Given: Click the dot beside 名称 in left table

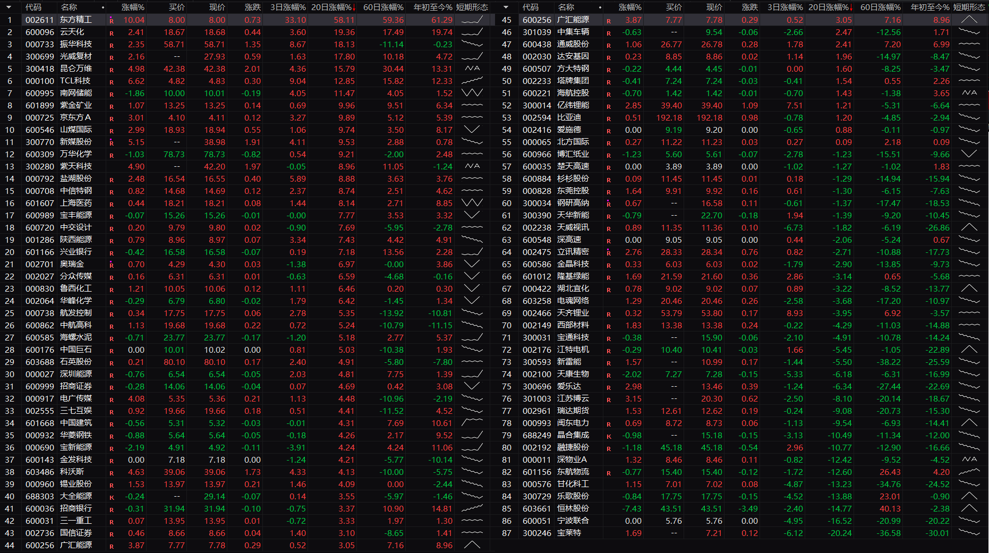Looking at the screenshot, I should point(103,7).
